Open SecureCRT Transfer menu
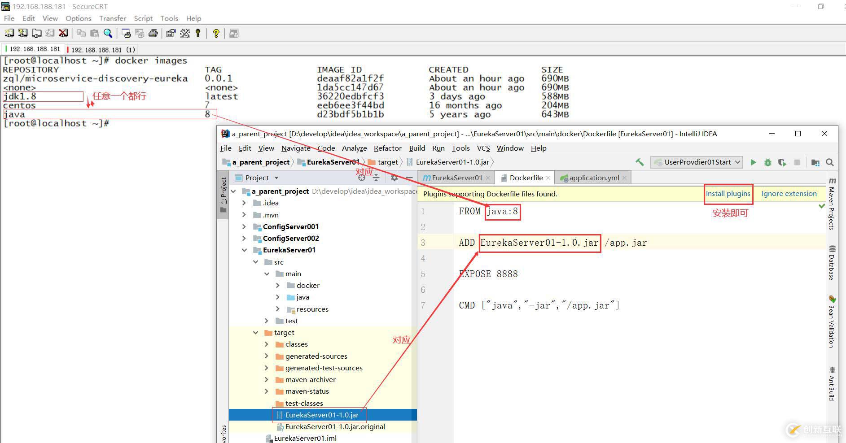This screenshot has height=443, width=846. [x=113, y=18]
